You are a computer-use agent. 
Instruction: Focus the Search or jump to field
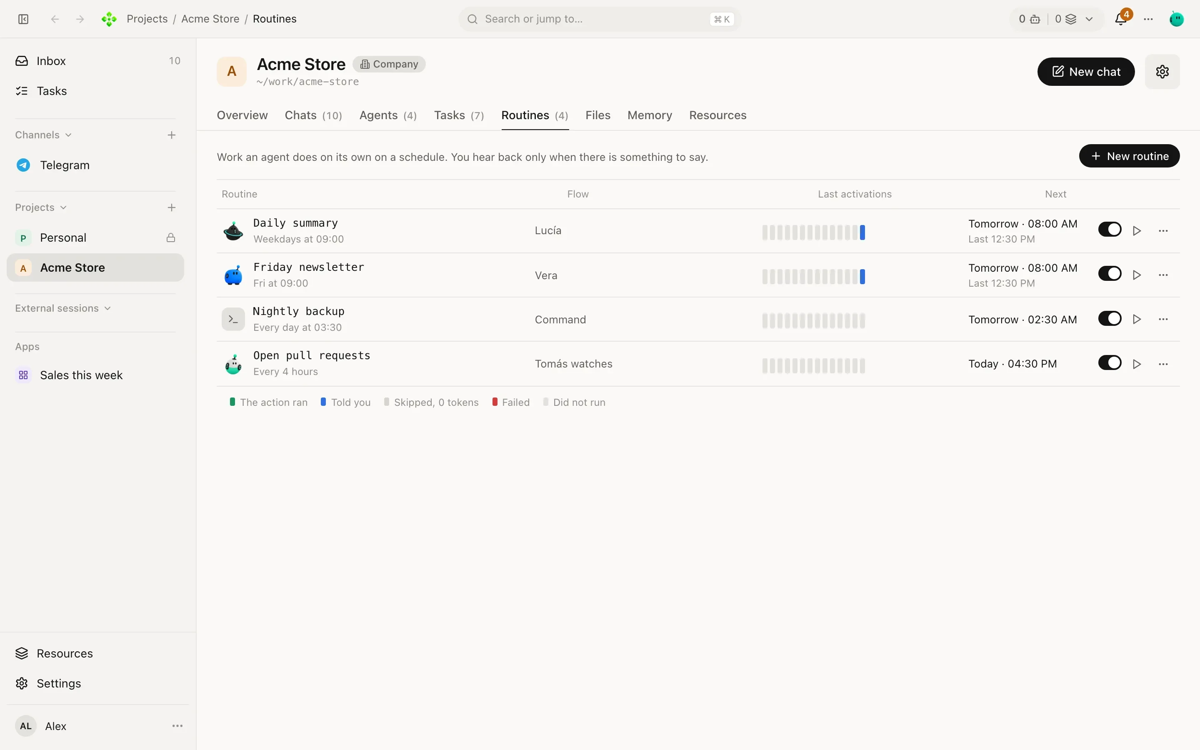click(600, 19)
